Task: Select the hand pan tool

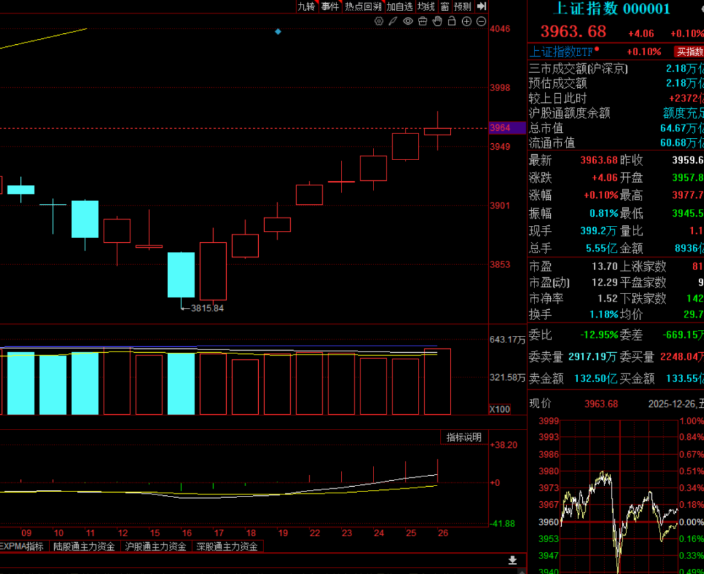Action: (x=437, y=21)
